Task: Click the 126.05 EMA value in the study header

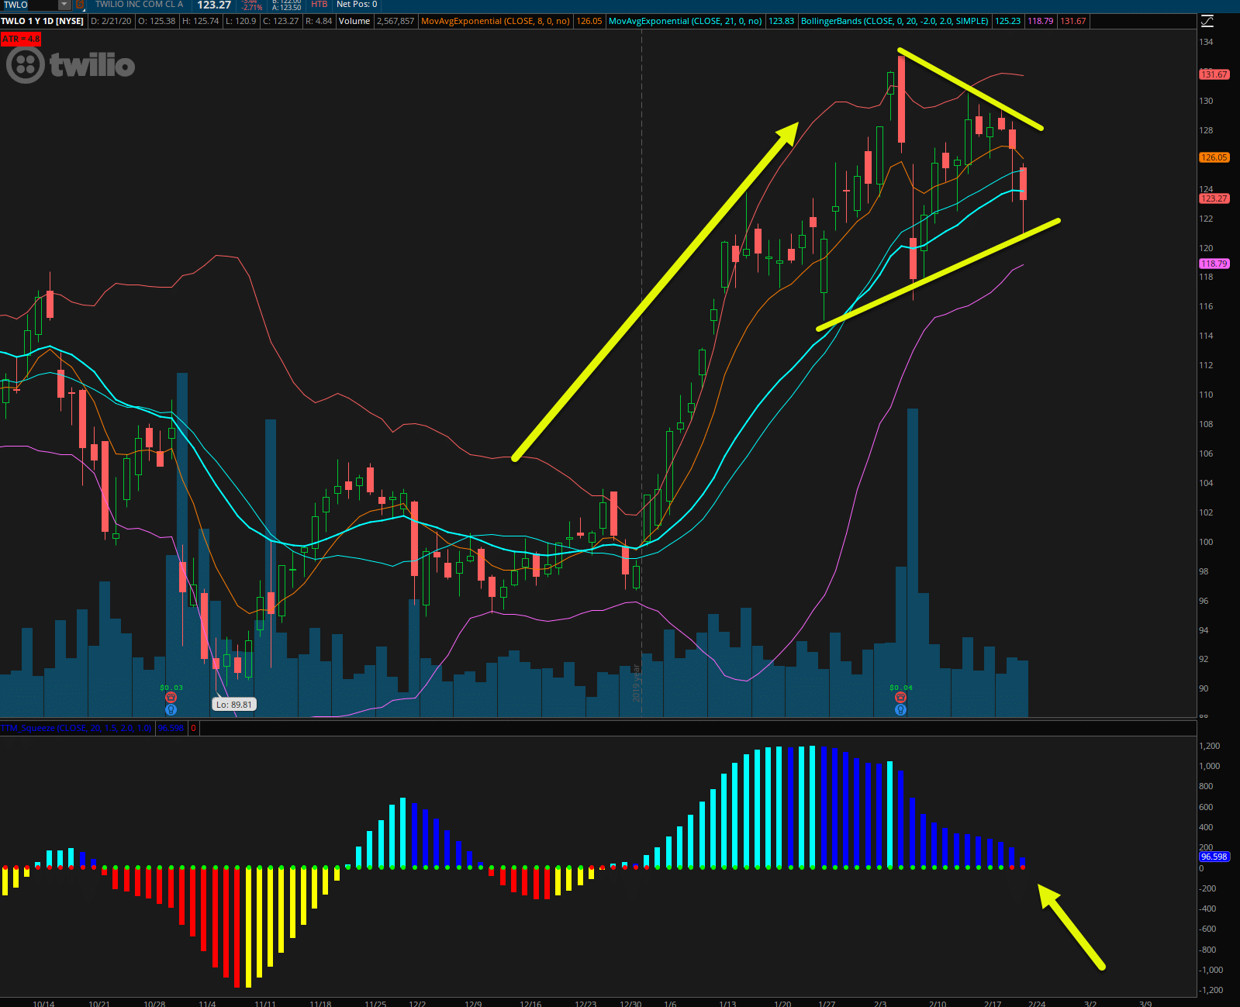Action: tap(589, 21)
